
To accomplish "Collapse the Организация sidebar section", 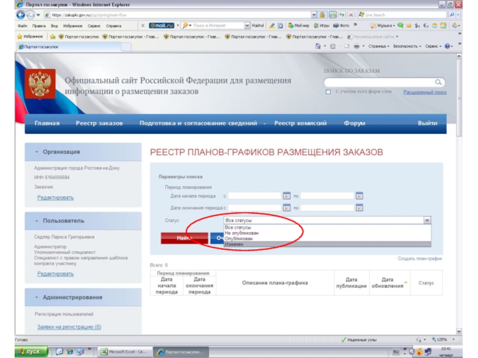I will point(37,152).
